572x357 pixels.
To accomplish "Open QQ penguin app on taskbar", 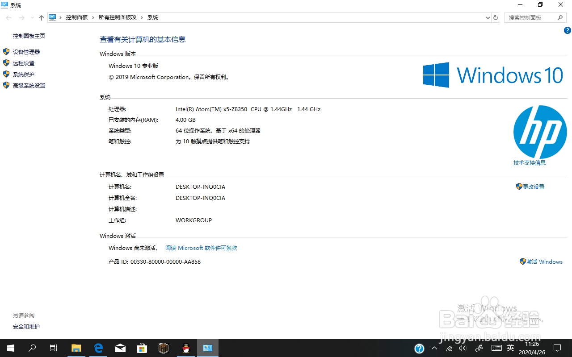I will [x=186, y=348].
